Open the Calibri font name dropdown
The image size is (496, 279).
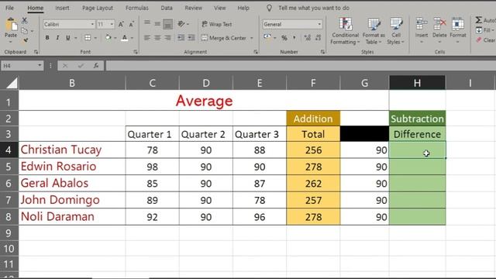92,24
